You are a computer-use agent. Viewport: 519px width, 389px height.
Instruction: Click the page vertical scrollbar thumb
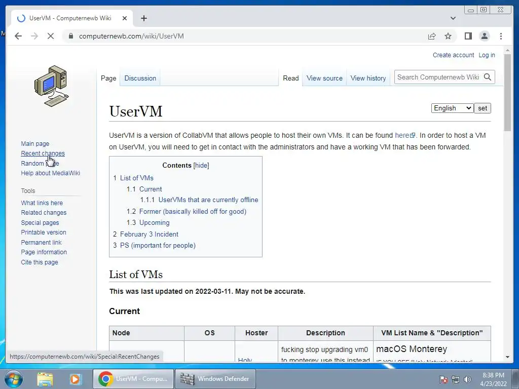click(507, 93)
